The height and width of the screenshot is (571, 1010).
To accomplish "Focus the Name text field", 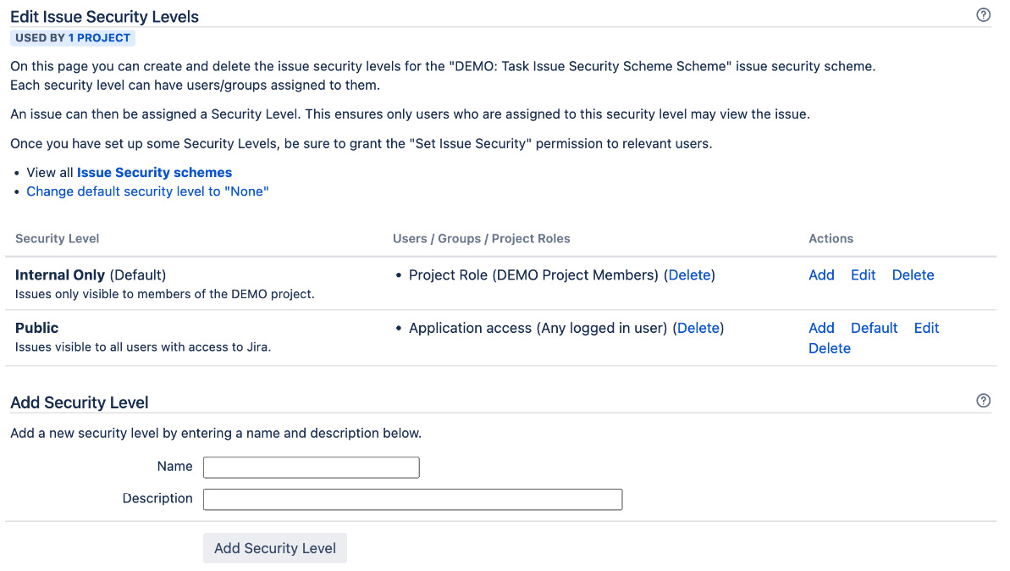I will tap(311, 467).
